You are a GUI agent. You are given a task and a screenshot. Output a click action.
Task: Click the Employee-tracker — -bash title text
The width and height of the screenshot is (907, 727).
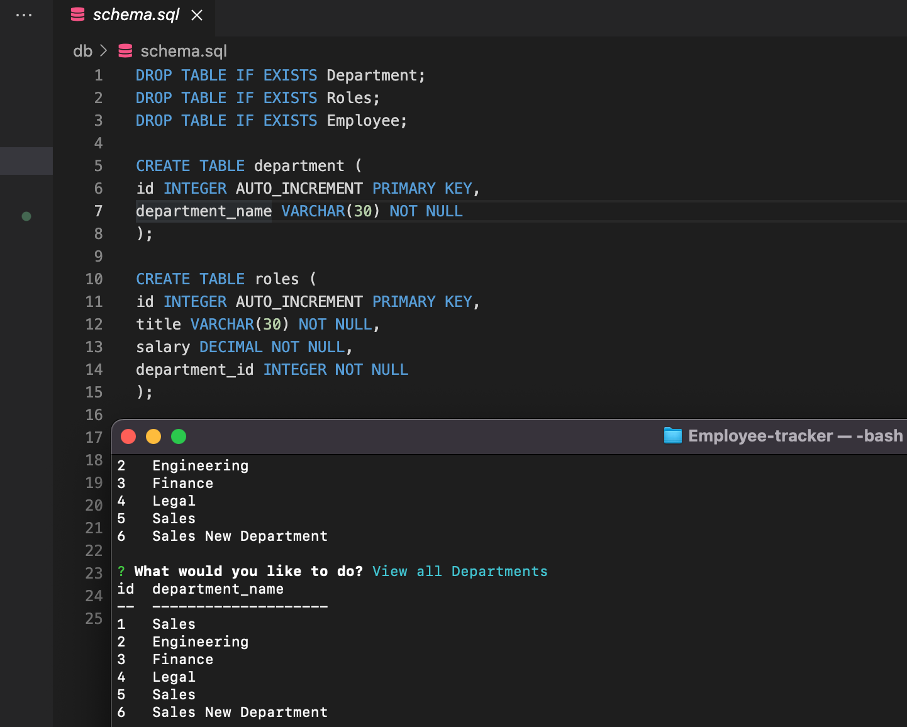pos(795,436)
